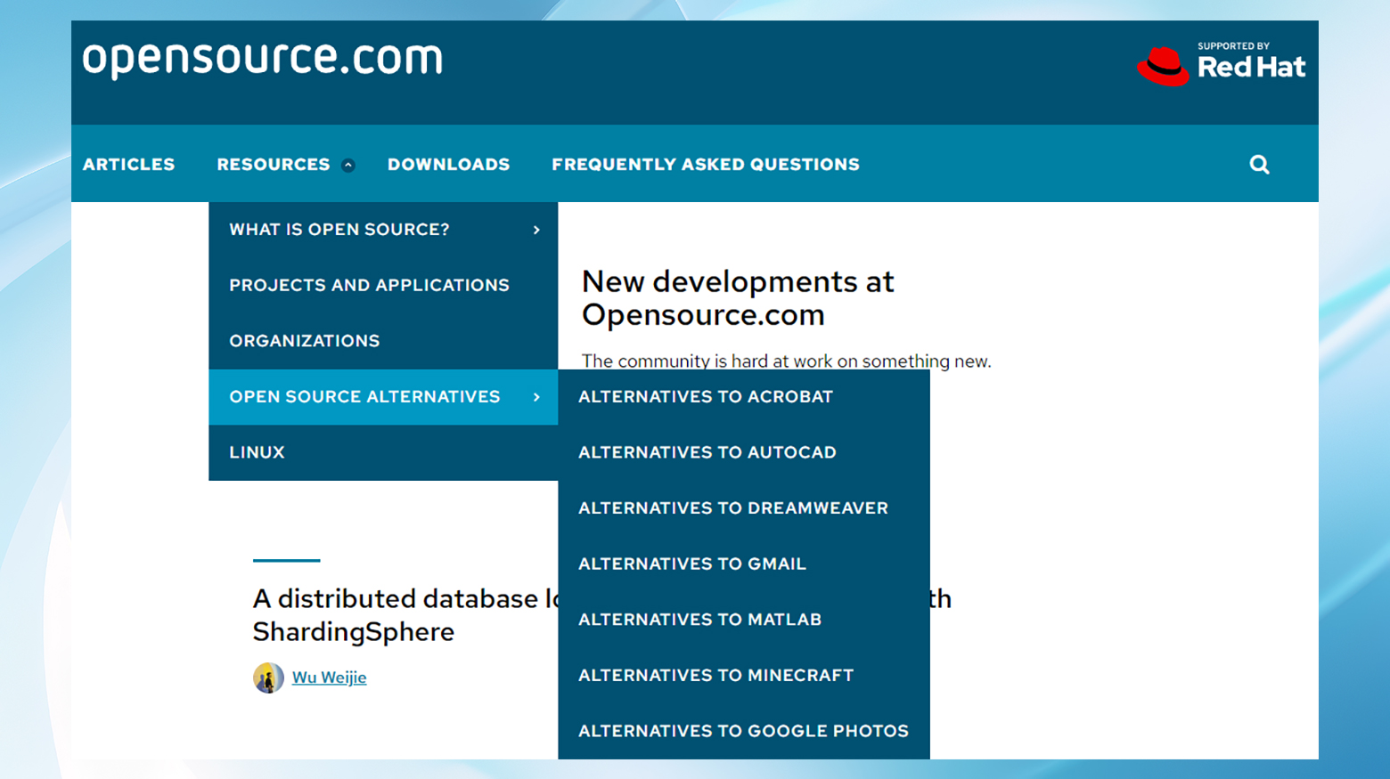1390x779 pixels.
Task: Open the 'Open Source Alternatives' submenu arrow
Action: coord(536,397)
